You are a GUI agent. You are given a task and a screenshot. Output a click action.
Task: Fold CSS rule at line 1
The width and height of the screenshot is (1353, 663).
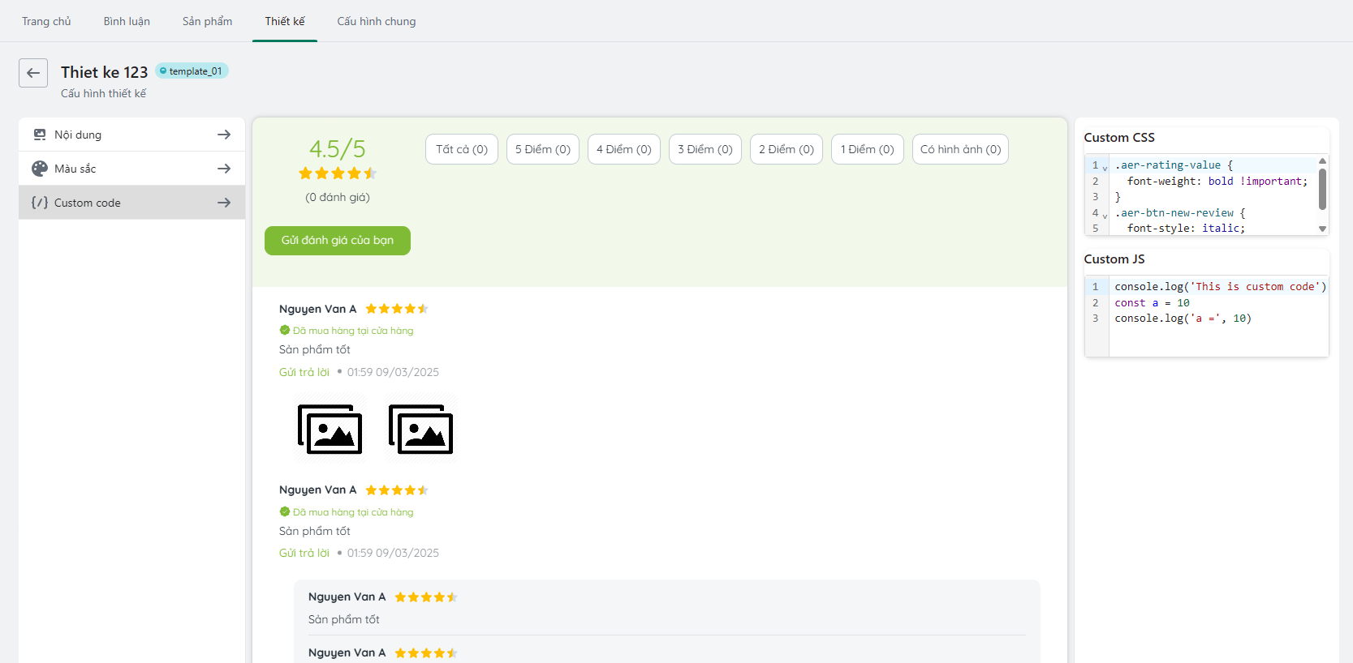click(1105, 167)
